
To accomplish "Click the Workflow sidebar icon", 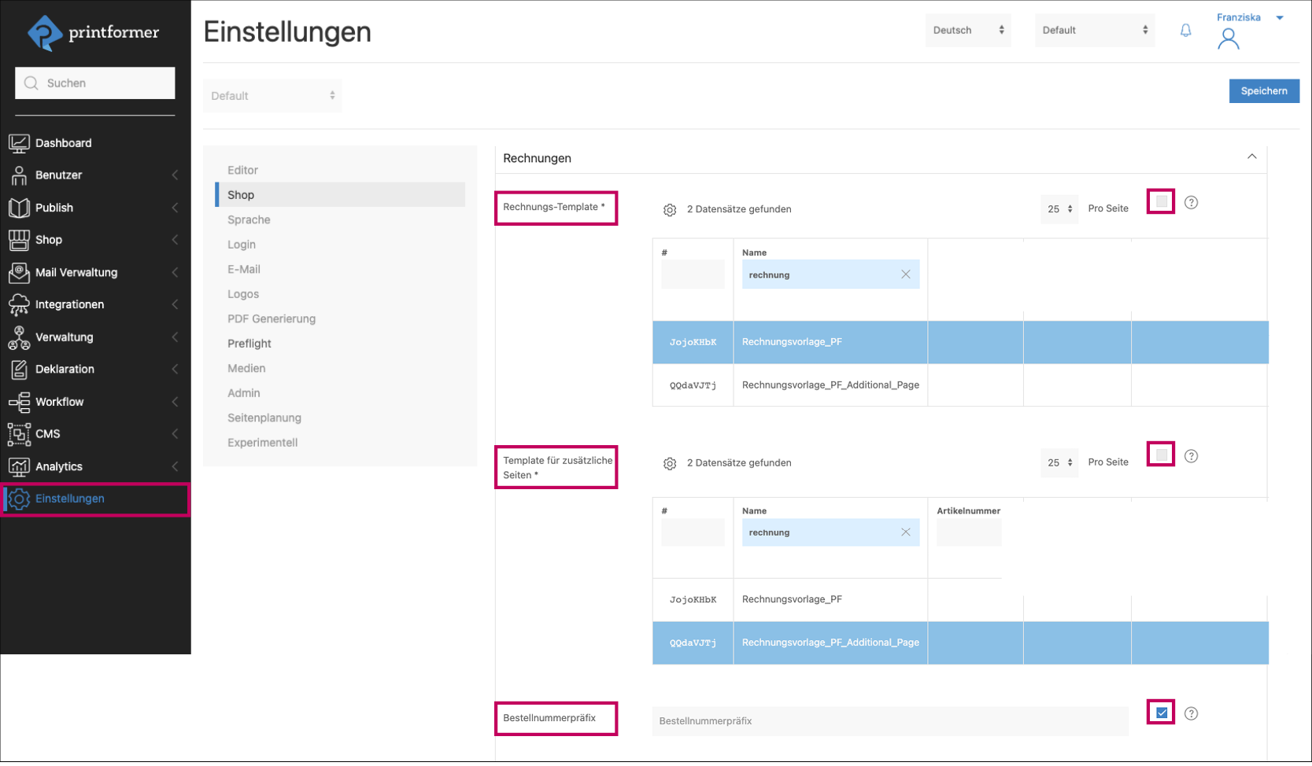I will [x=19, y=401].
